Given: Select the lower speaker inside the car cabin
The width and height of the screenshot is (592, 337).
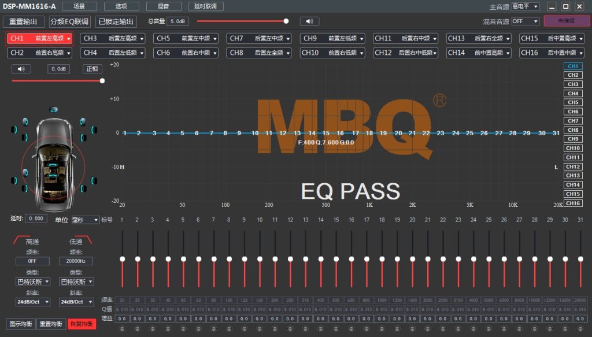Looking at the screenshot, I should pyautogui.click(x=53, y=176).
